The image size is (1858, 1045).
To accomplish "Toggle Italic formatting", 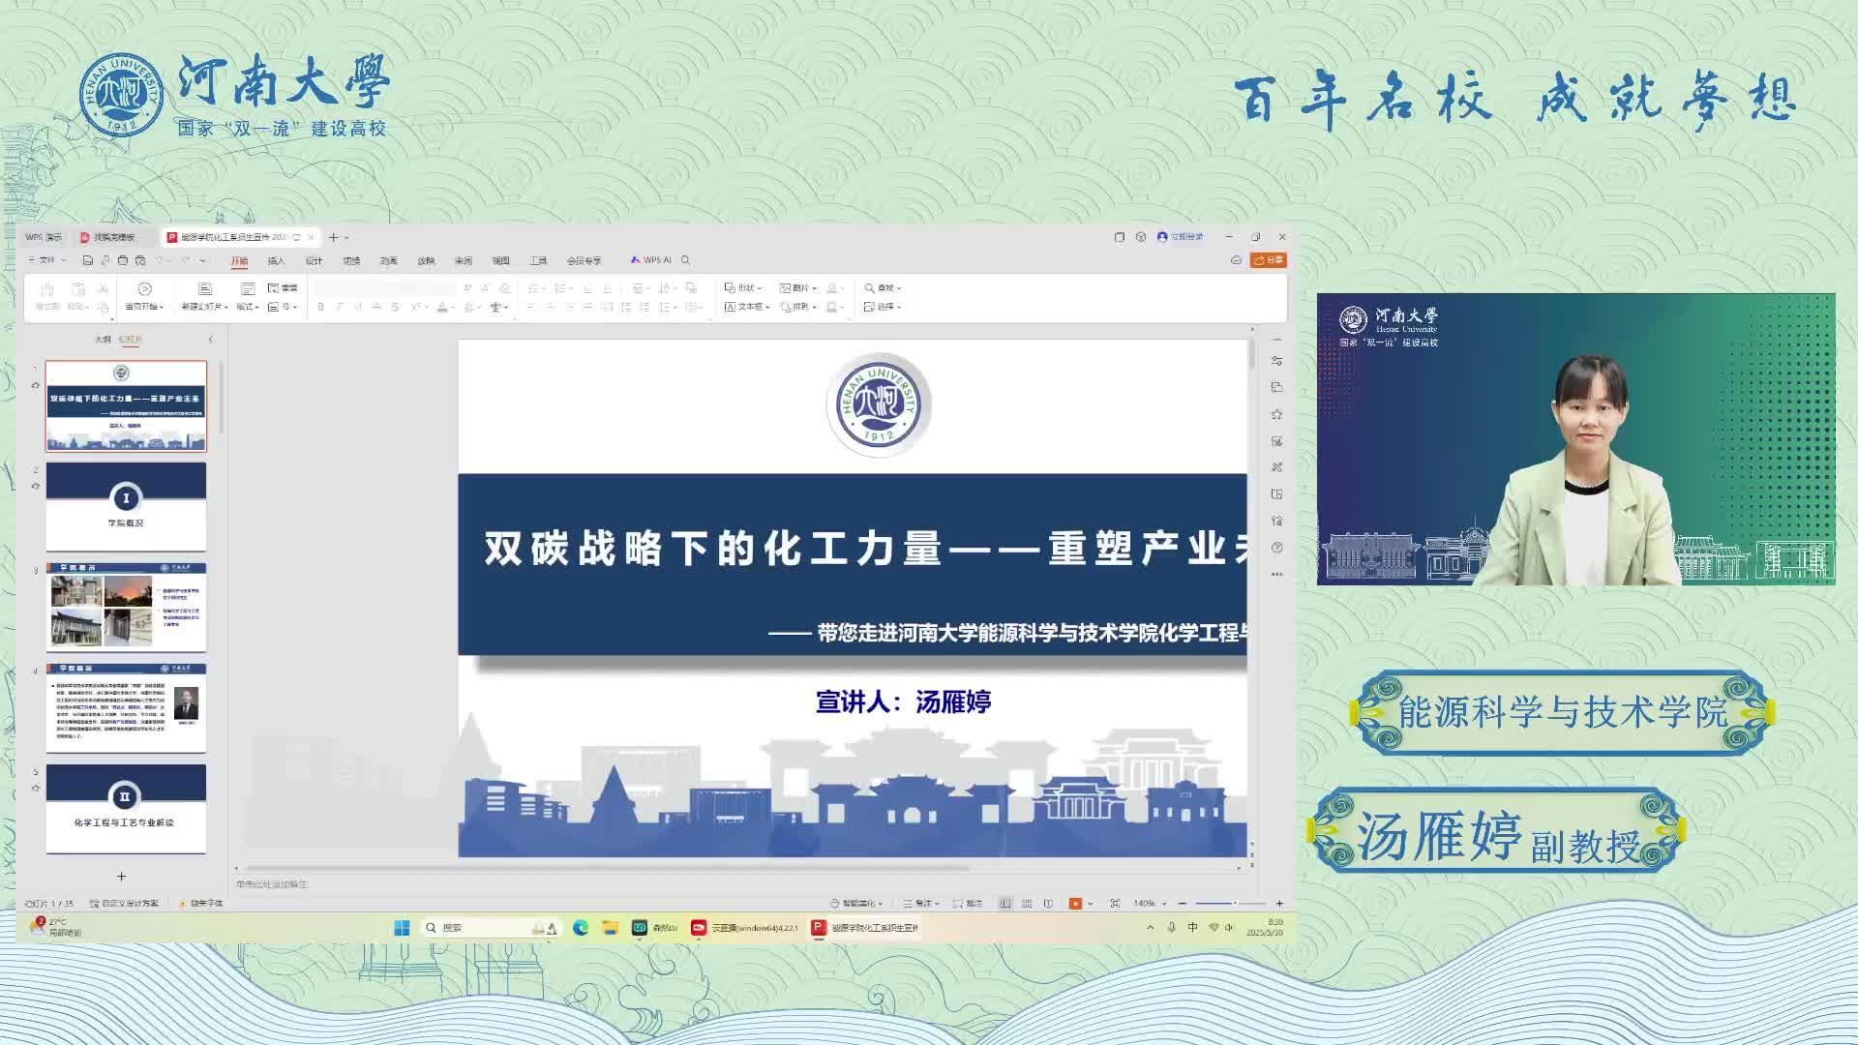I will [339, 307].
